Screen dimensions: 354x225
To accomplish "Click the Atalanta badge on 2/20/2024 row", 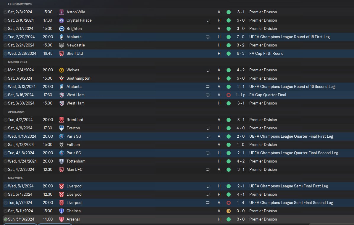I will [62, 37].
